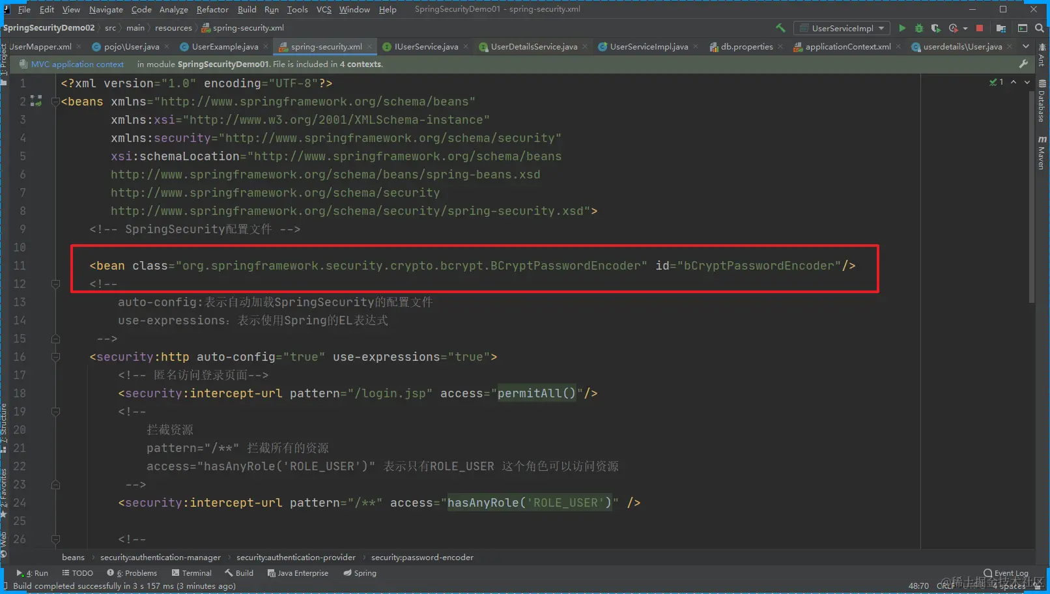Click the green hammer Build Project icon
Screen dimensions: 1050x594
pos(780,28)
